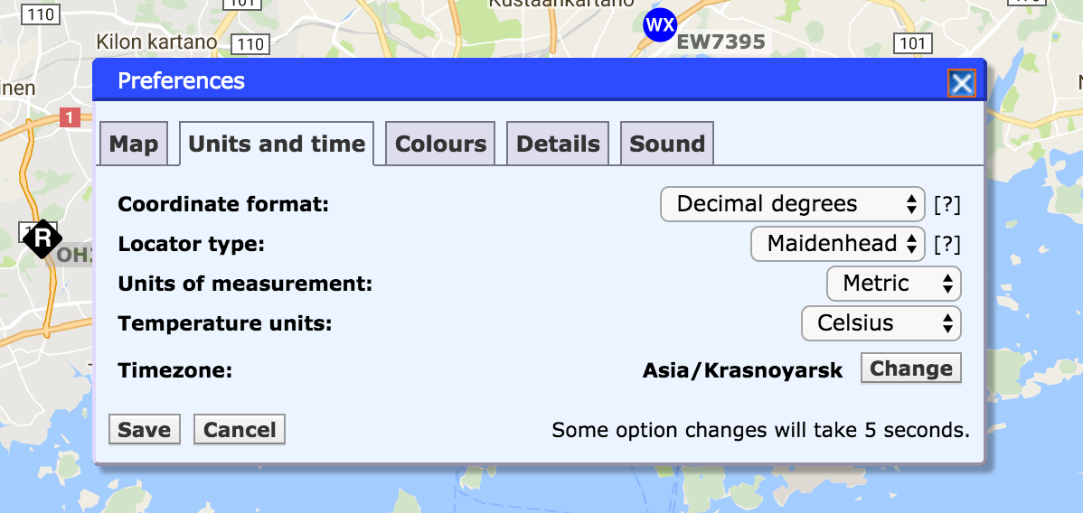This screenshot has height=513, width=1083.
Task: Go to the Sound tab
Action: tap(667, 145)
